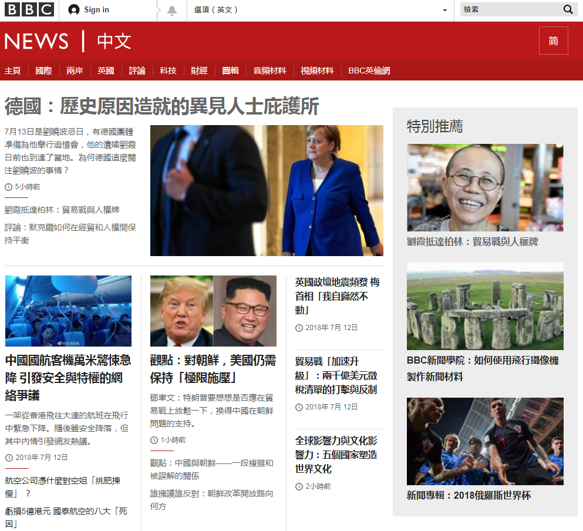Click the search magnifier icon
The image size is (583, 531).
[568, 9]
